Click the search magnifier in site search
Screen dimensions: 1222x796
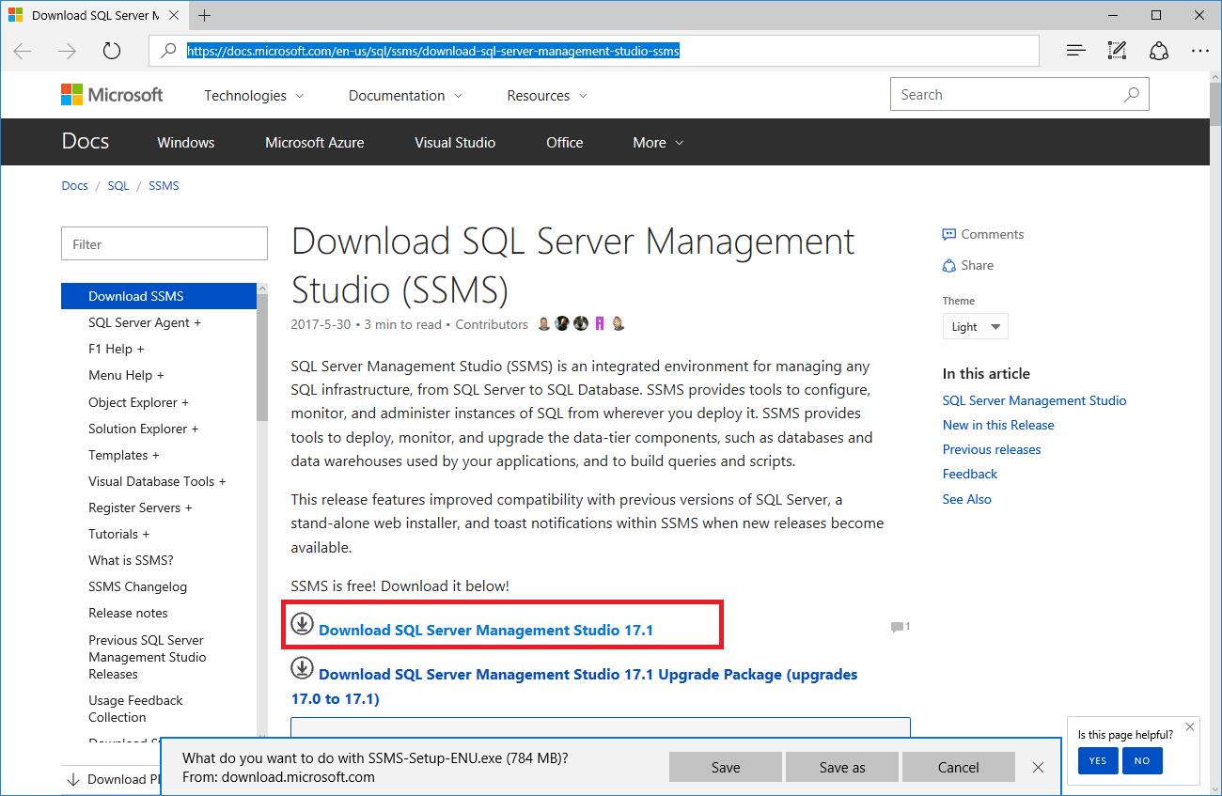coord(1132,94)
